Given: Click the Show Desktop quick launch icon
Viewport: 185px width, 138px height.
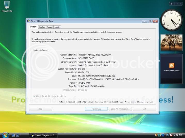Looking at the screenshot, I should pyautogui.click(x=13, y=135).
